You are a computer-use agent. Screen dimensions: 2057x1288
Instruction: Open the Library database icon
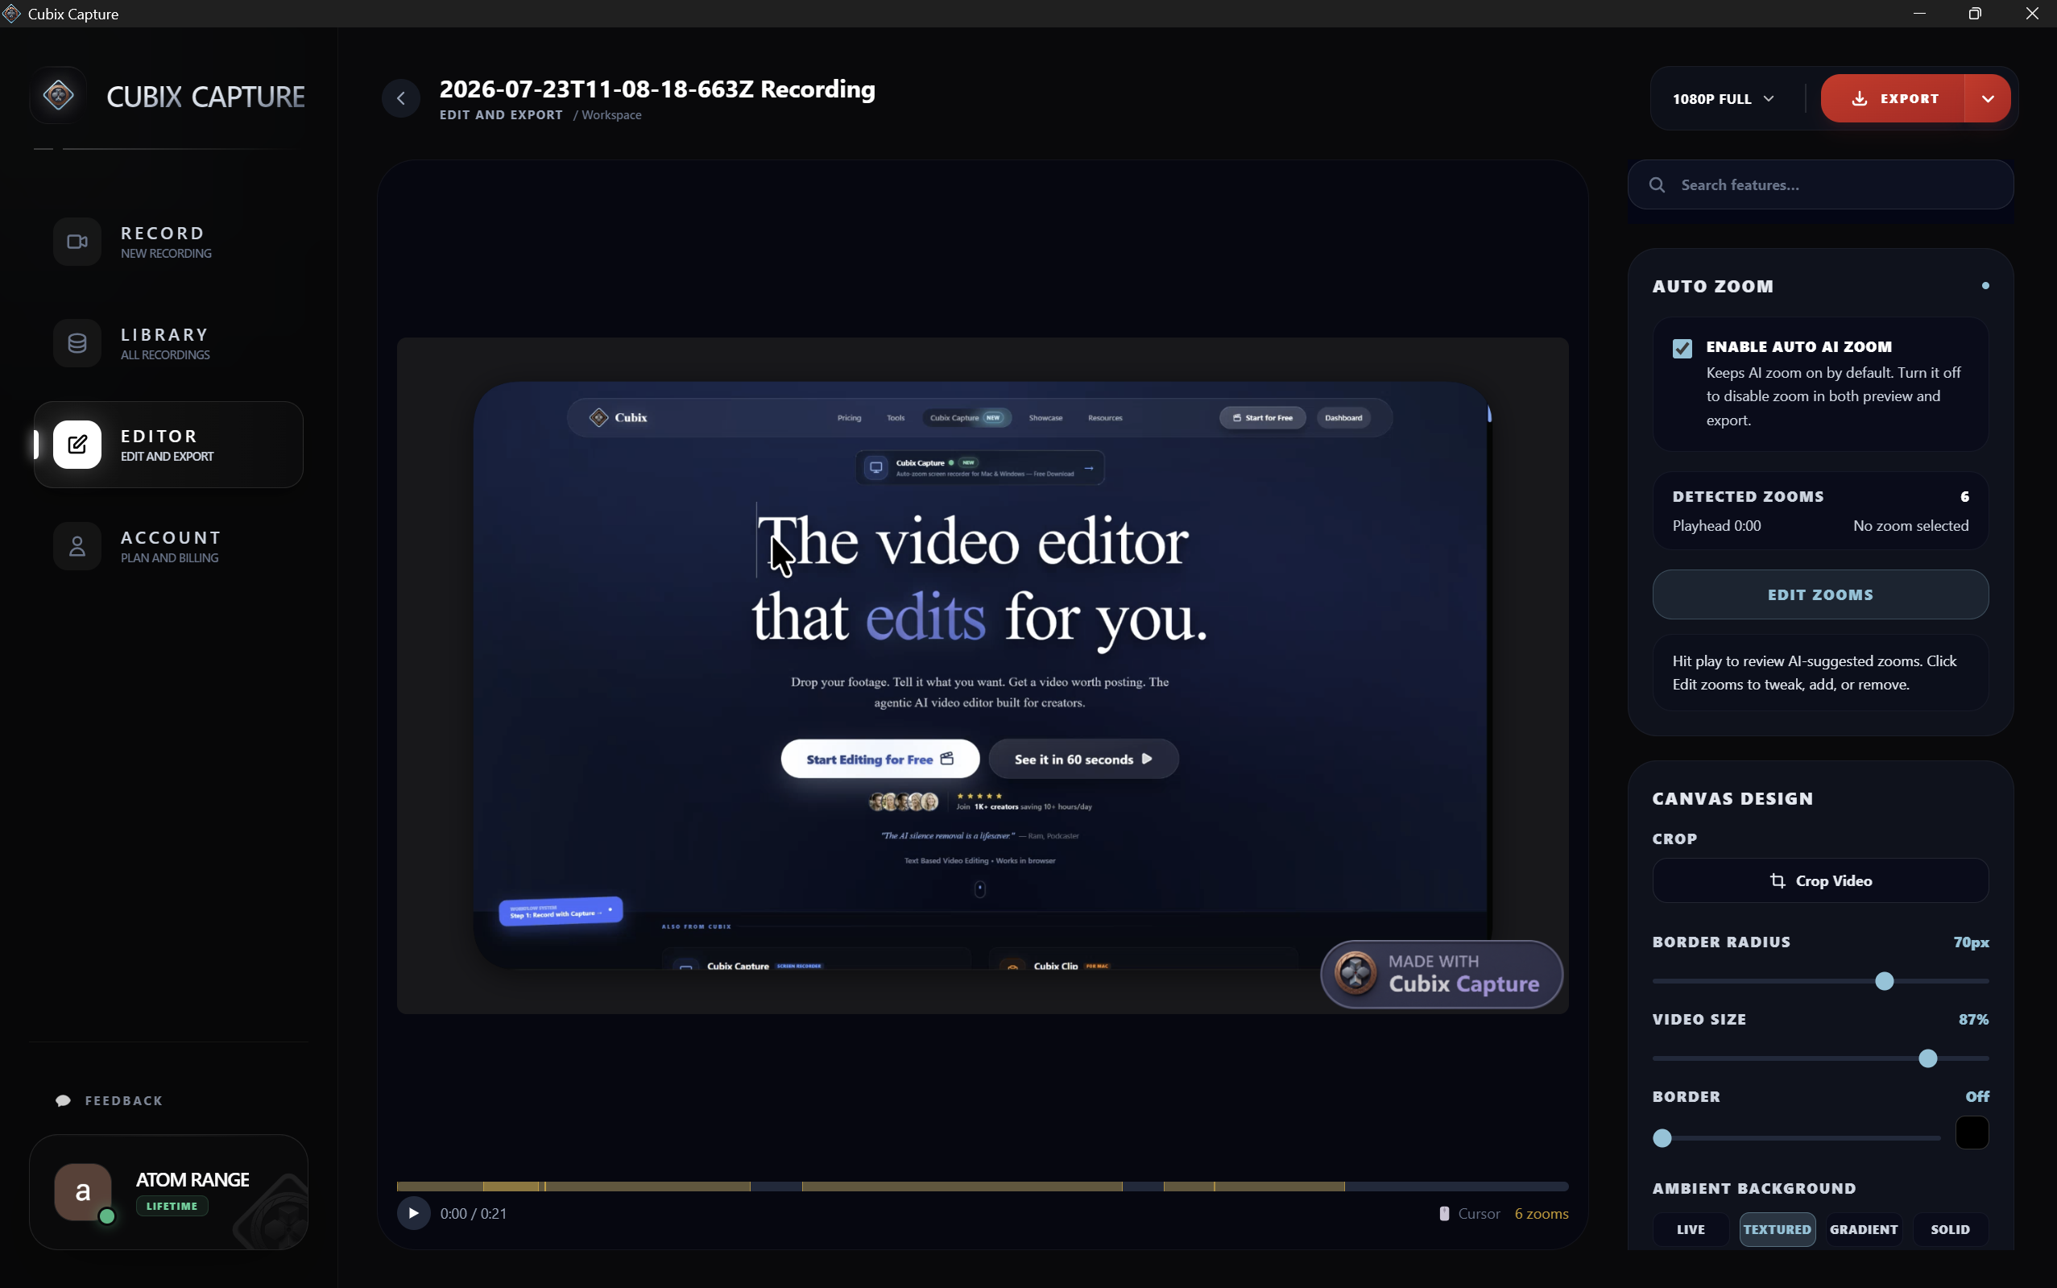click(x=77, y=343)
